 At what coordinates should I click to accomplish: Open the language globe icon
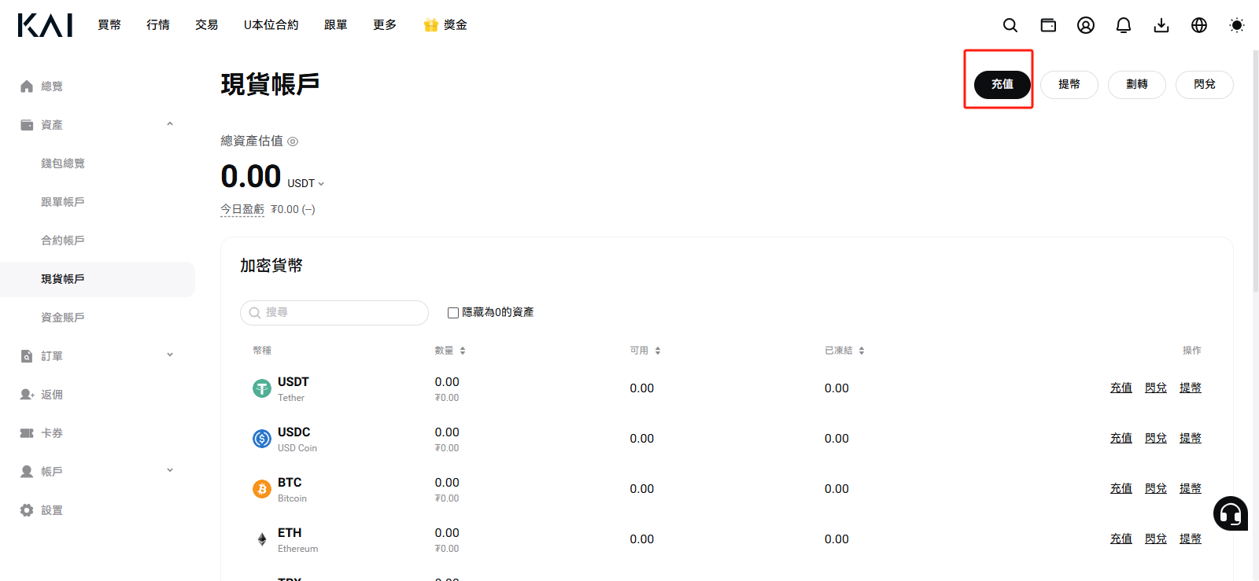tap(1199, 25)
